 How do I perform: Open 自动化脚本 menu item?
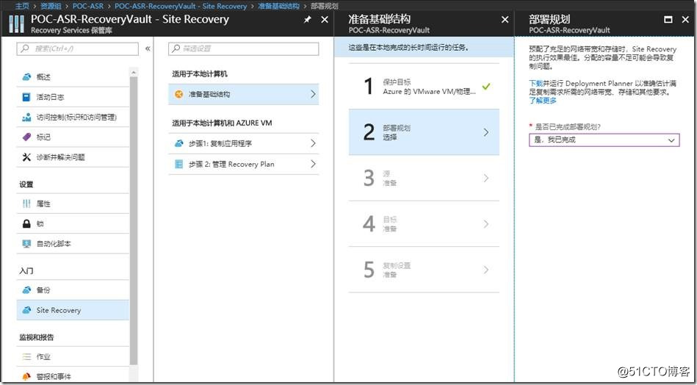point(73,244)
